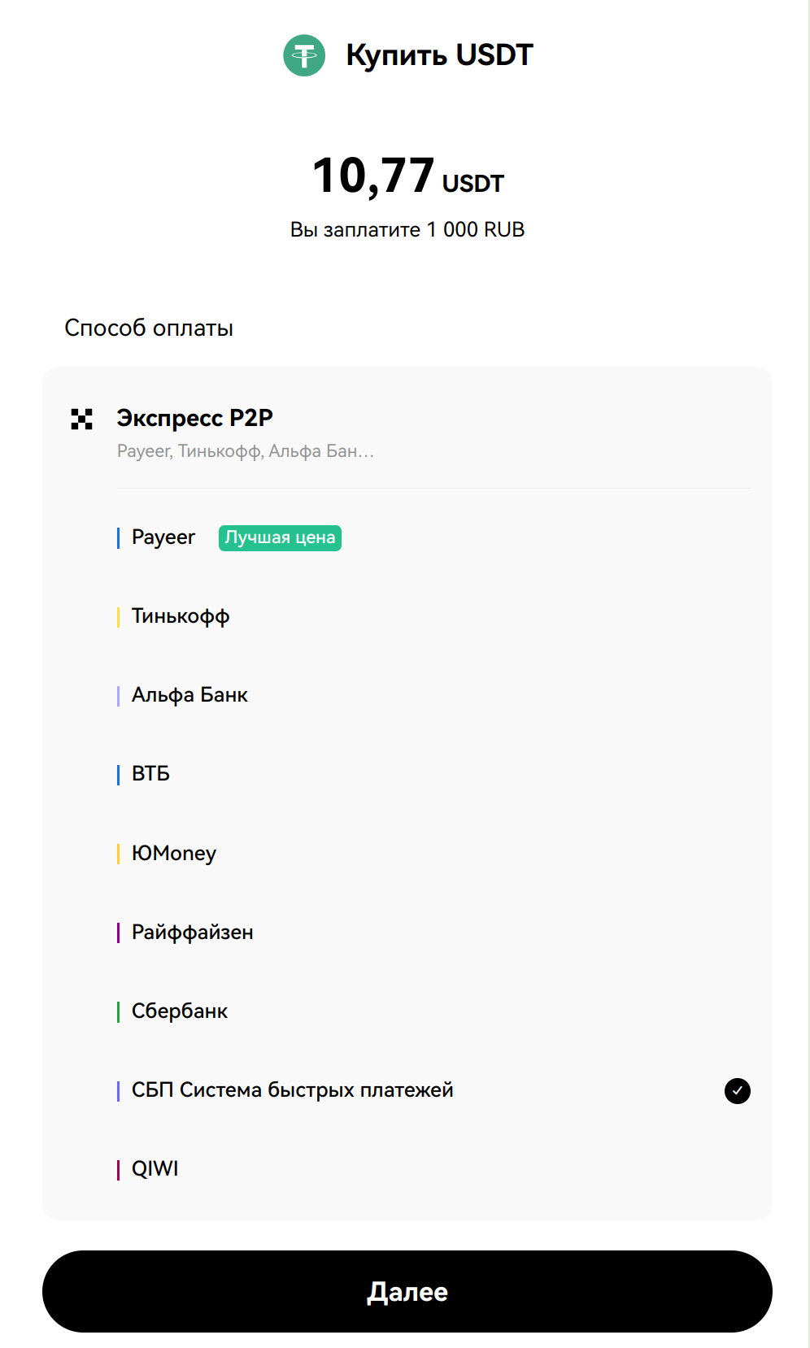Select Альфа Банк payment method

click(x=189, y=695)
